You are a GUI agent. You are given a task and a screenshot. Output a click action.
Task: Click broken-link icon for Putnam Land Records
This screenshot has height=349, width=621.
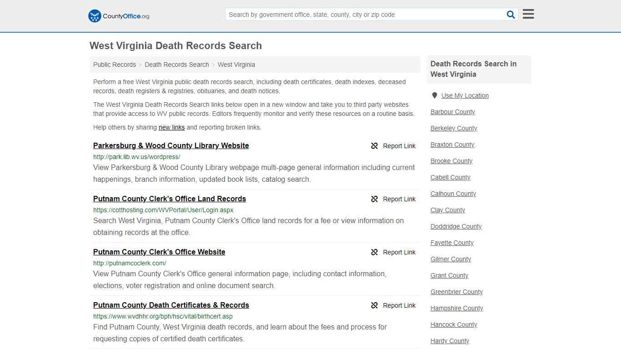click(x=375, y=199)
